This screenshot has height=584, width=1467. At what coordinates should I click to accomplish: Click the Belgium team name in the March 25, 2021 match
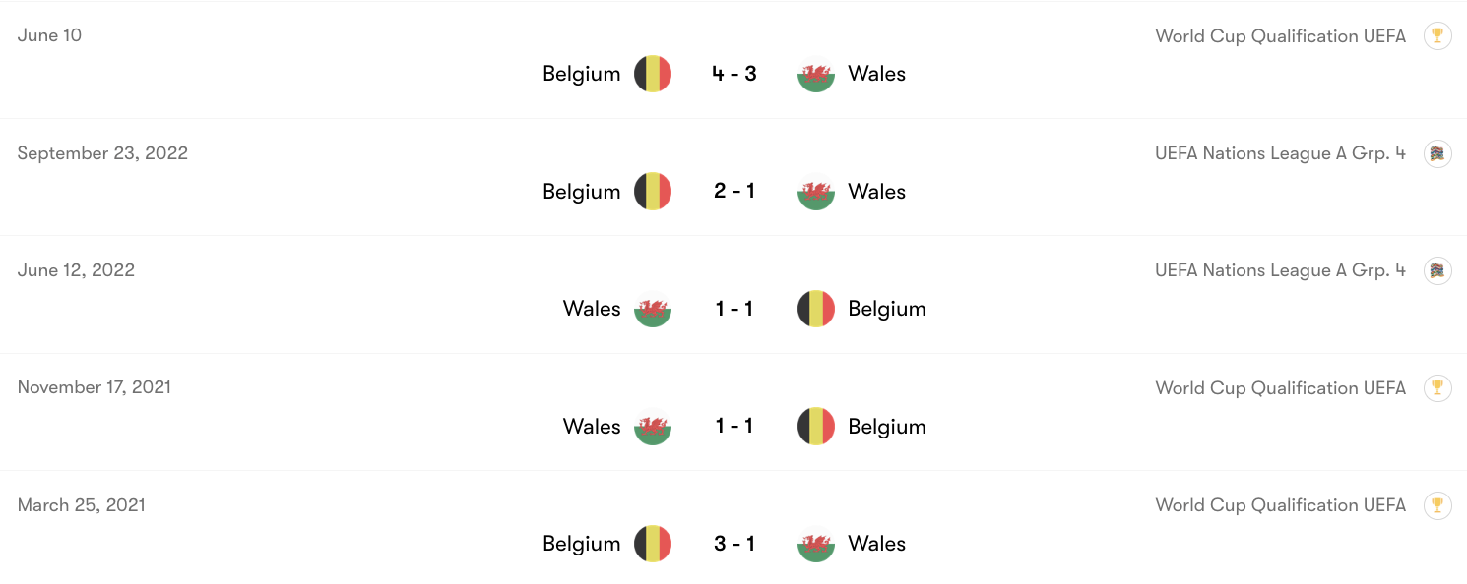pos(581,544)
